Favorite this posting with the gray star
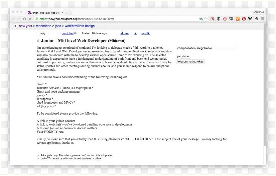Image resolution: width=276 pixels, height=176 pixels. (x=38, y=41)
